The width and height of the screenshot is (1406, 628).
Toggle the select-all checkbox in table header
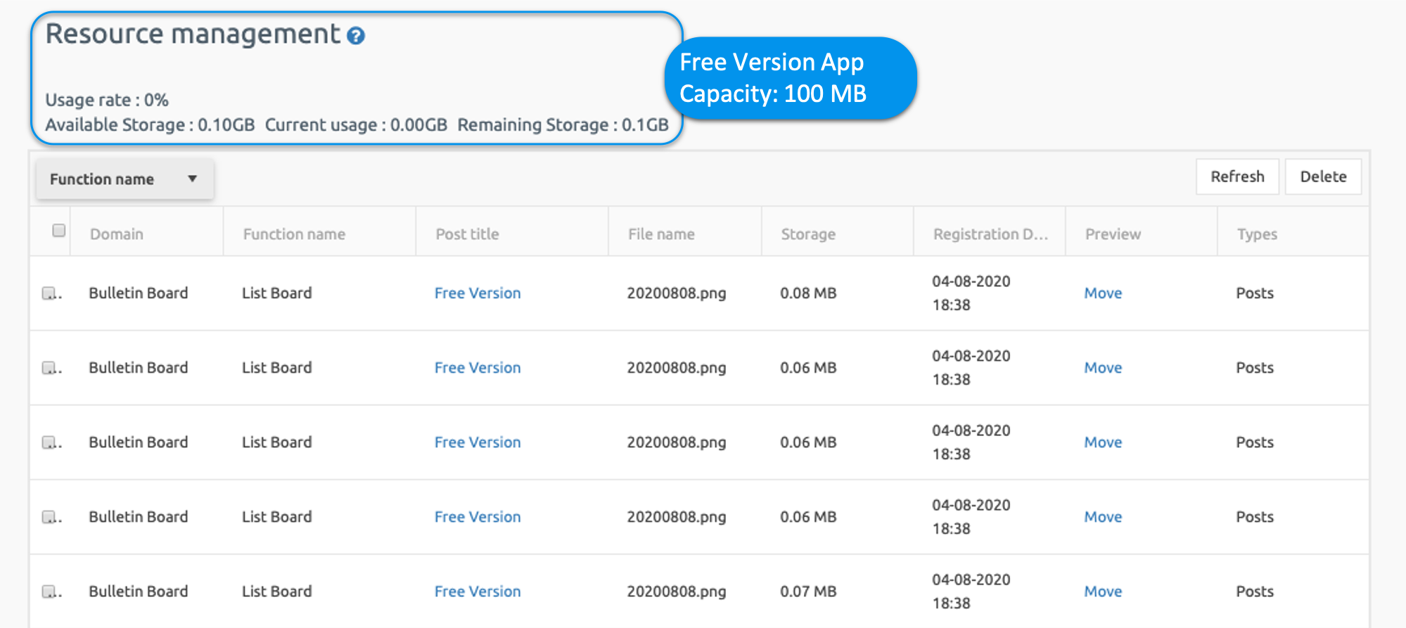click(59, 231)
